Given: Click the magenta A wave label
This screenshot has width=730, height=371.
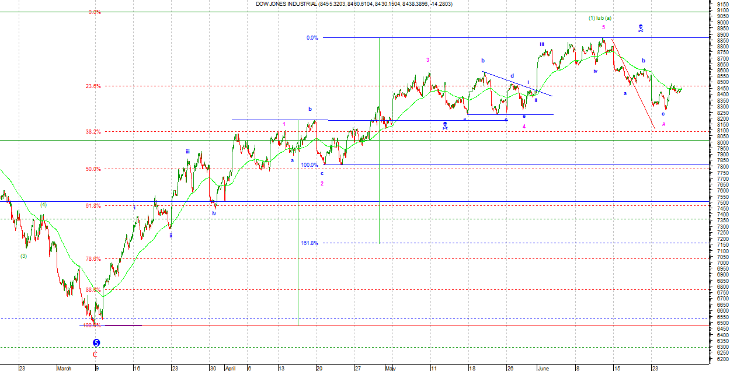Looking at the screenshot, I should (663, 124).
